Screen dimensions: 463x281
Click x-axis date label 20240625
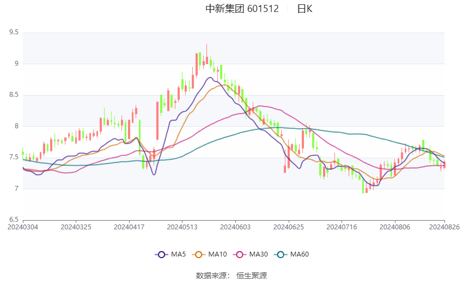(289, 227)
